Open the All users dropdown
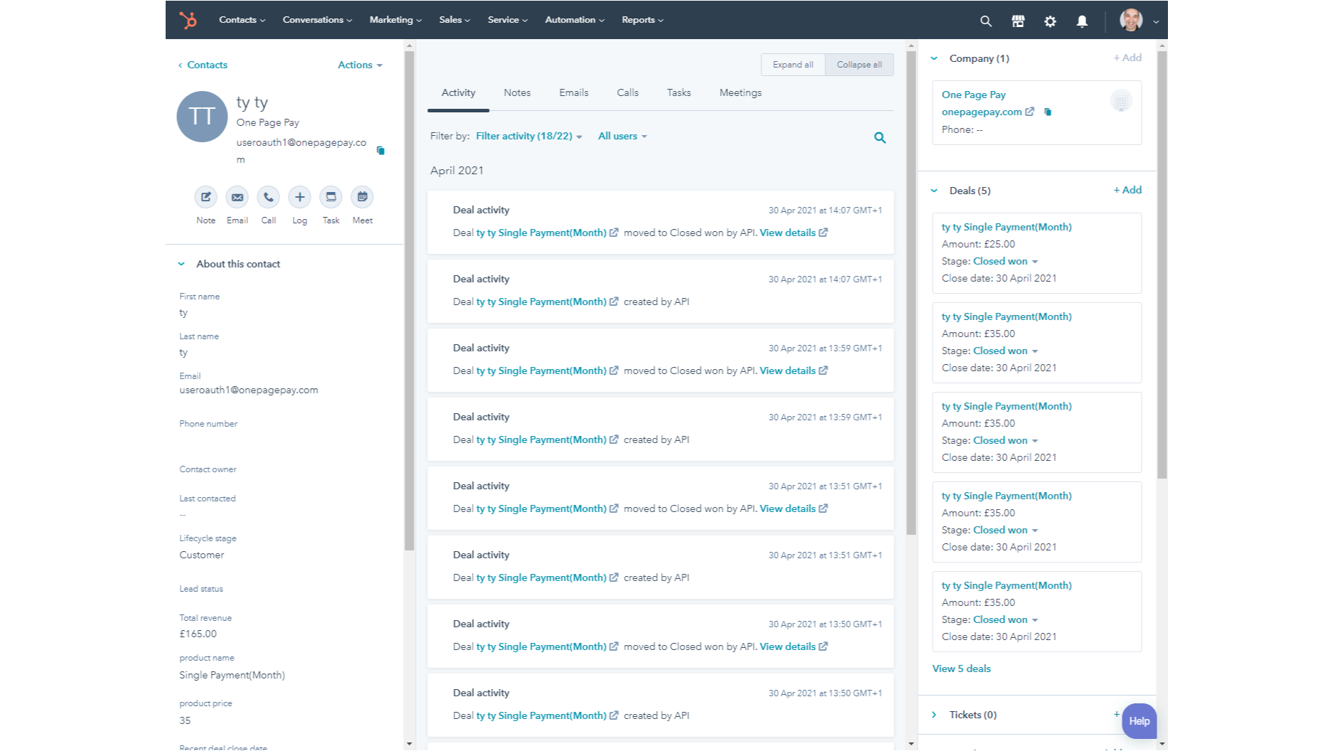This screenshot has height=751, width=1335. tap(621, 136)
